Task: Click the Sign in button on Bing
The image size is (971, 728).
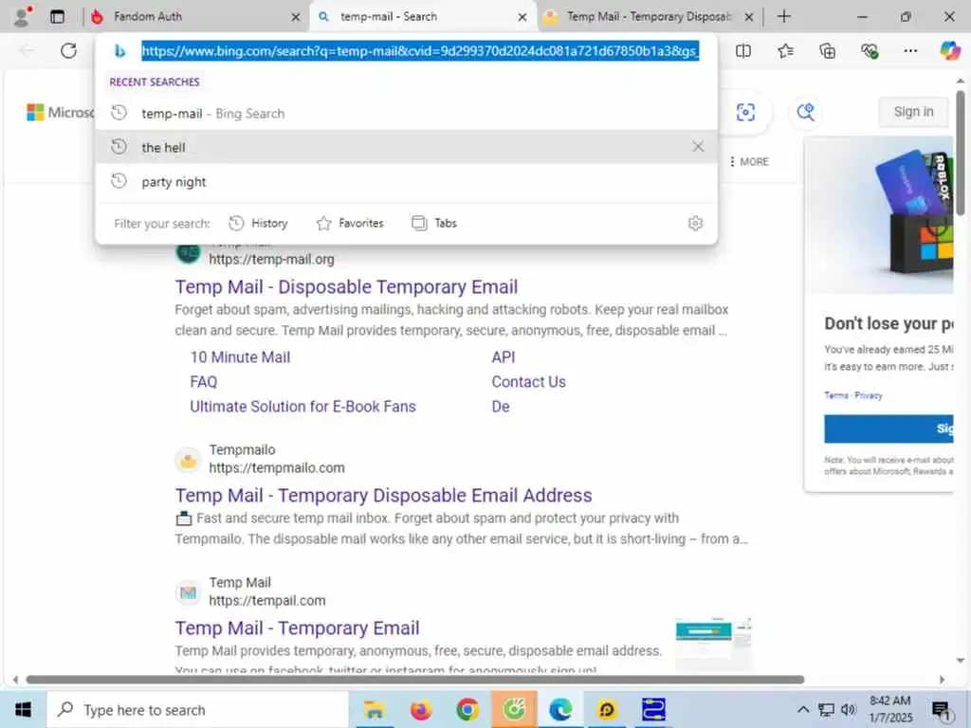Action: click(913, 112)
